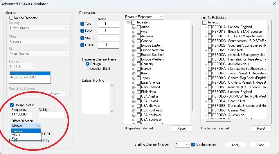Close the Advanced DSTAR Calculator window
Image resolution: width=279 pixels, height=154 pixels.
(274, 4)
